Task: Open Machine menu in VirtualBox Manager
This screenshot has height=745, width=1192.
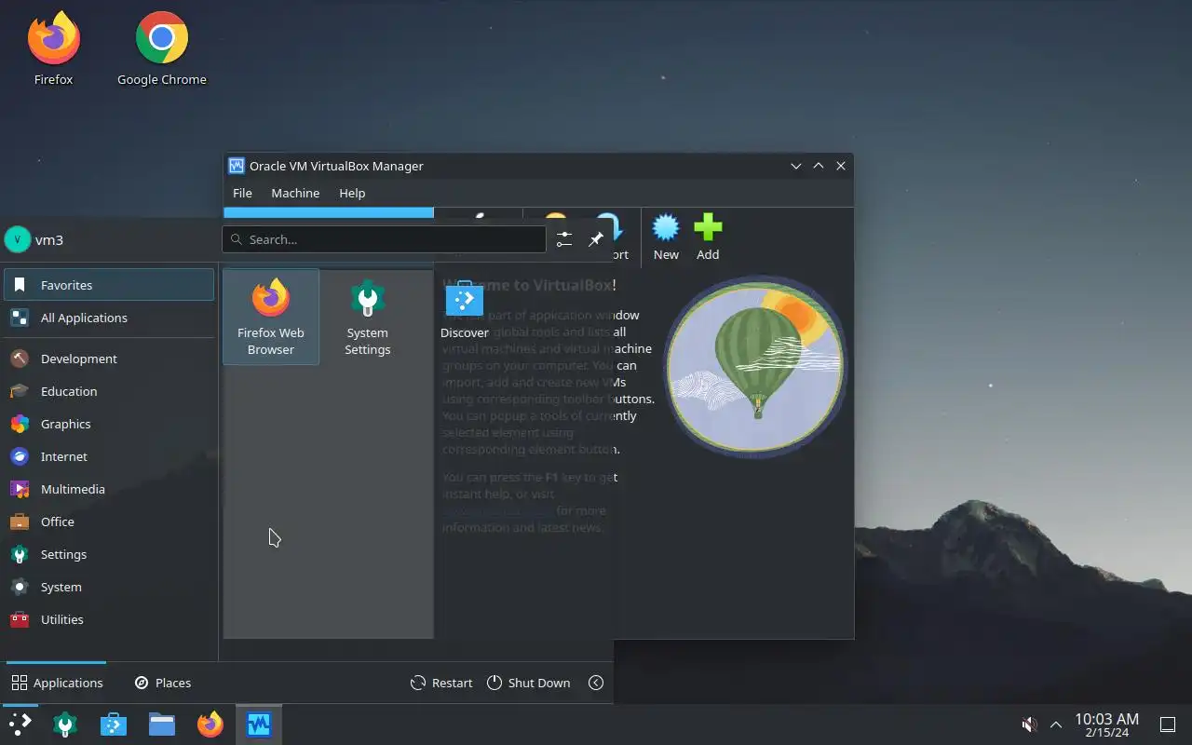Action: pyautogui.click(x=295, y=193)
